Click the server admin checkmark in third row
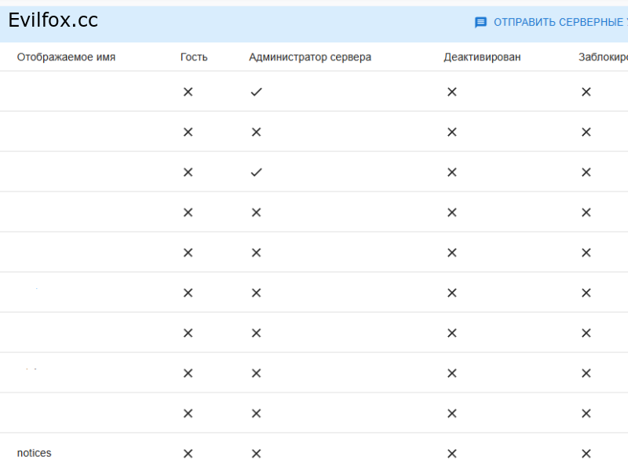This screenshot has height=471, width=628. [x=256, y=173]
